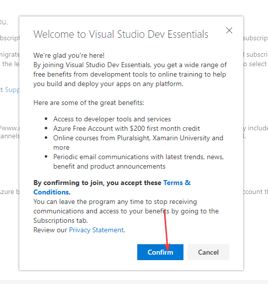The width and height of the screenshot is (268, 284).
Task: Click the 'Azure Free Account with $200' bullet
Action: (127, 128)
